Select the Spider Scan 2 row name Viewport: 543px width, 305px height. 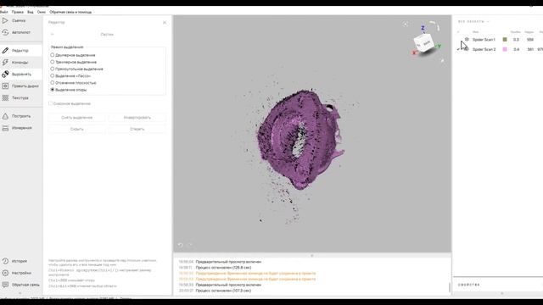coord(484,49)
